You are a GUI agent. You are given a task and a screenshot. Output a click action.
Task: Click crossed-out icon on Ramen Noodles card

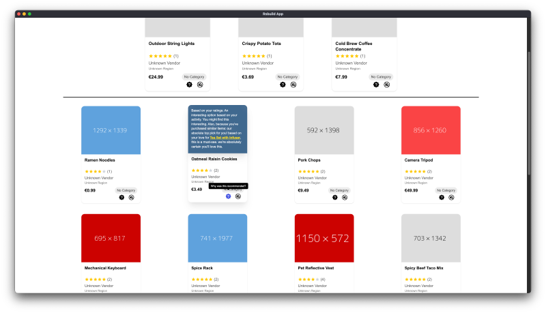pos(131,197)
